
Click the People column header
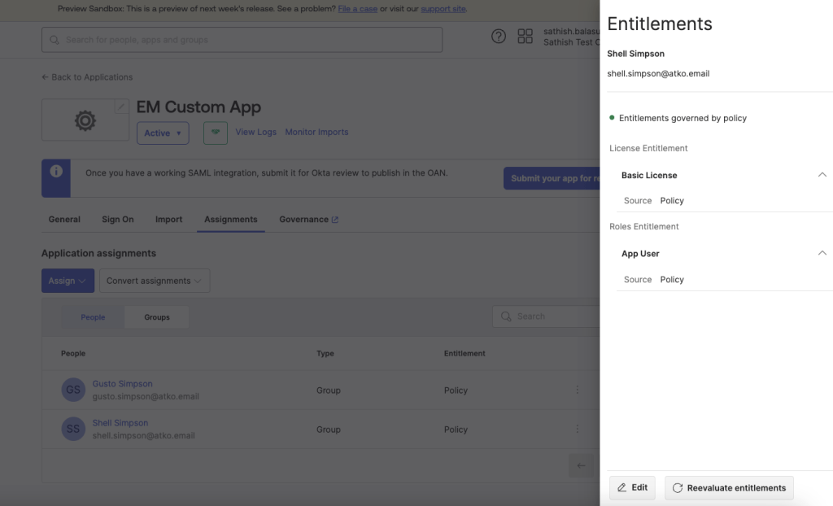point(72,353)
